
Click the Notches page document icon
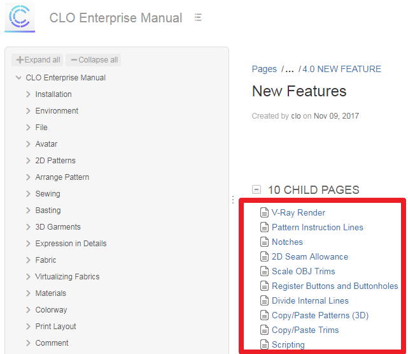point(265,242)
